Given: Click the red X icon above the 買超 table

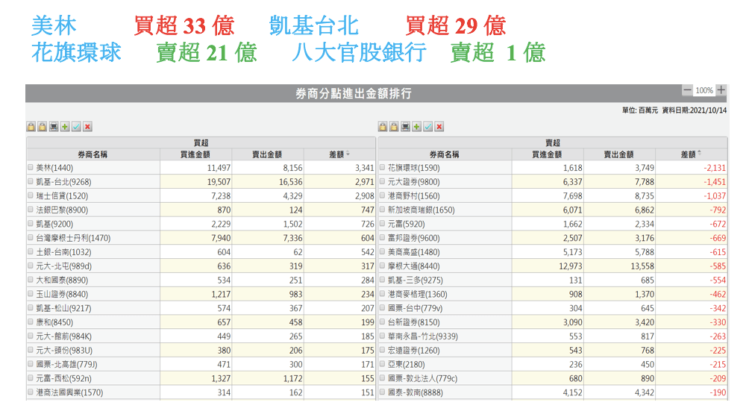Looking at the screenshot, I should [87, 127].
